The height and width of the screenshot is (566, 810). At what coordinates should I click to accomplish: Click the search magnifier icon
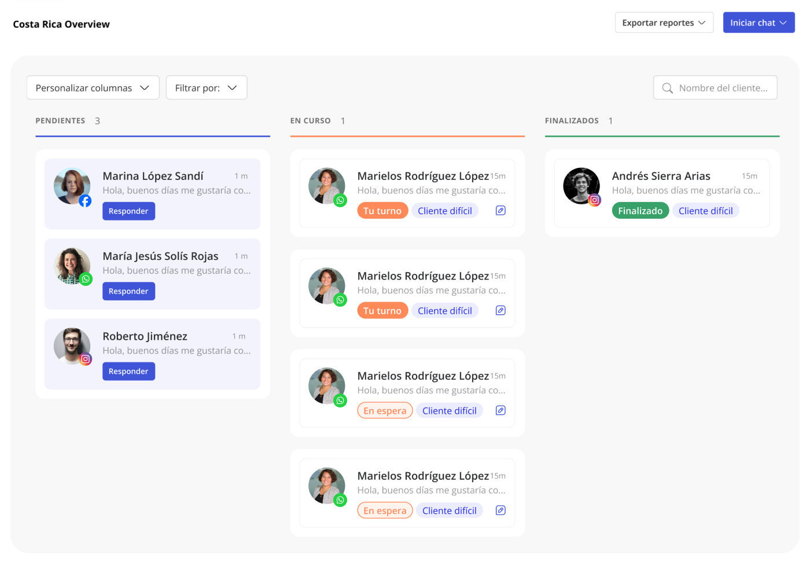667,88
